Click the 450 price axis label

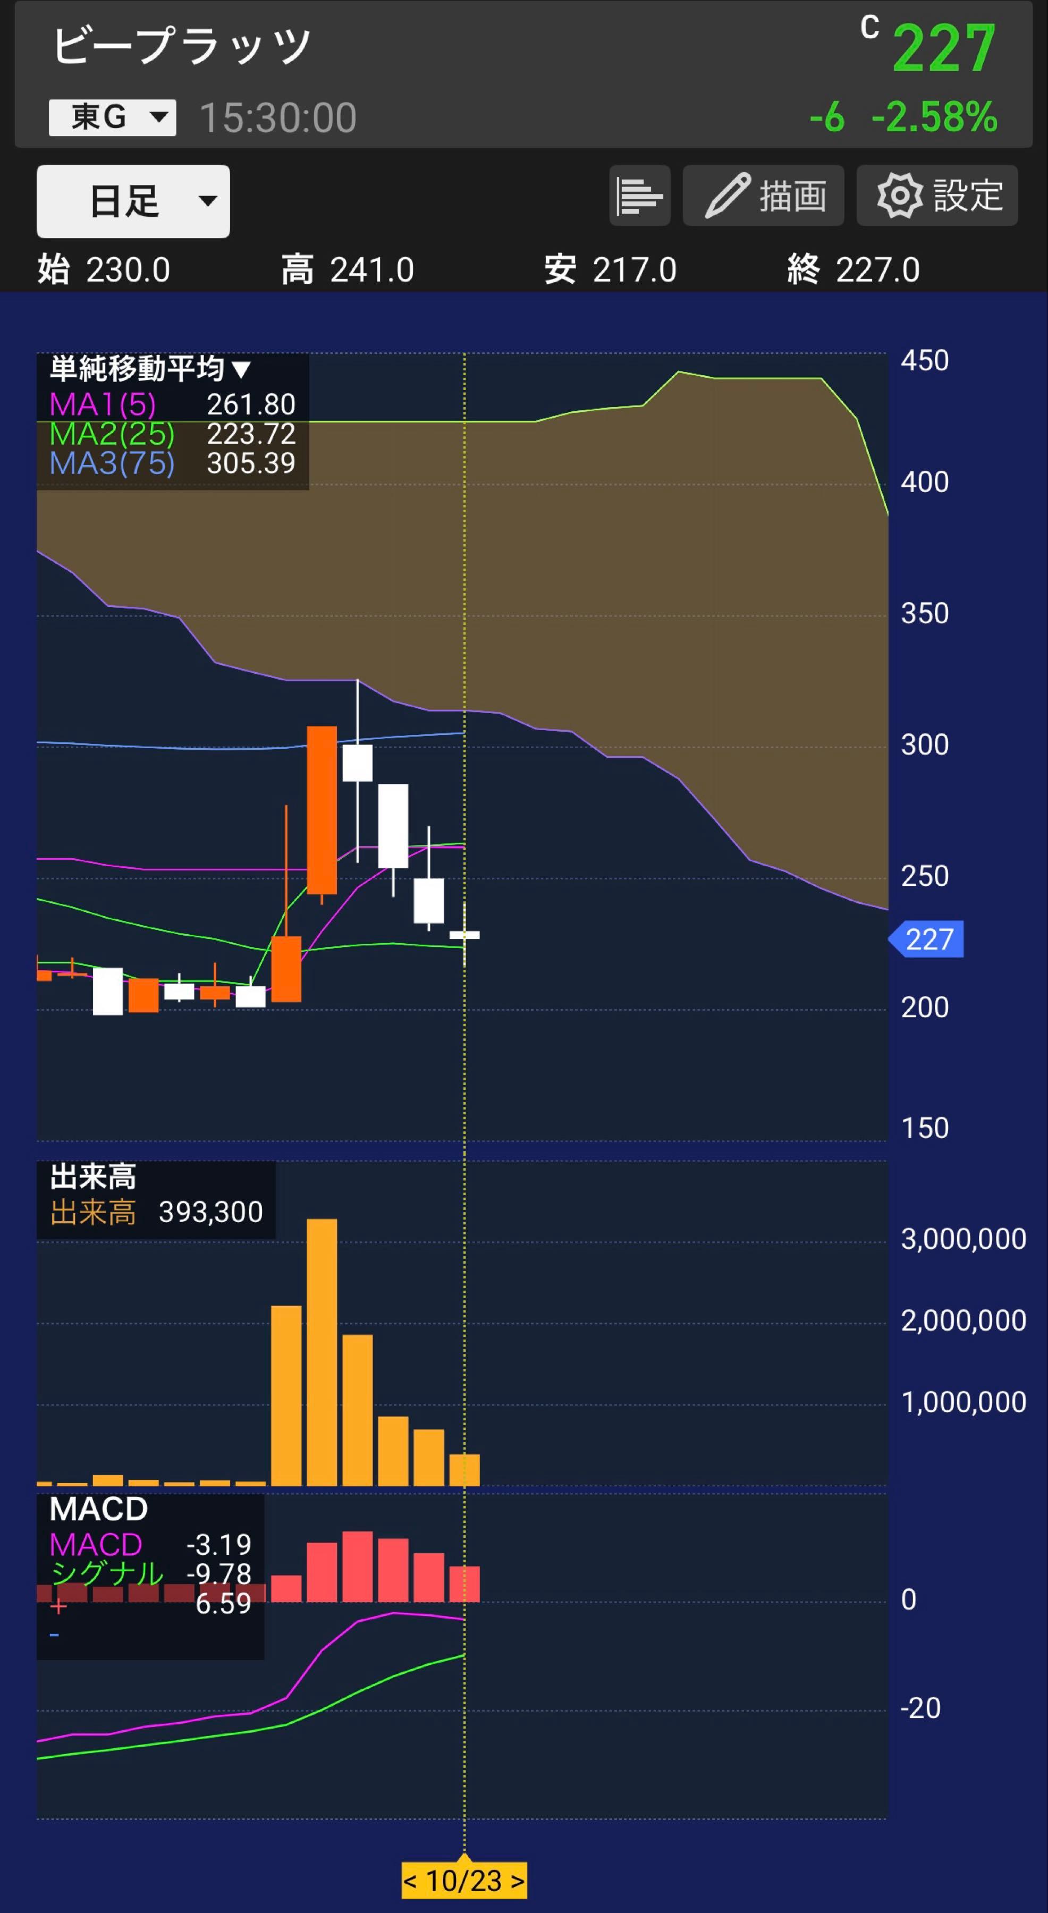click(x=925, y=360)
